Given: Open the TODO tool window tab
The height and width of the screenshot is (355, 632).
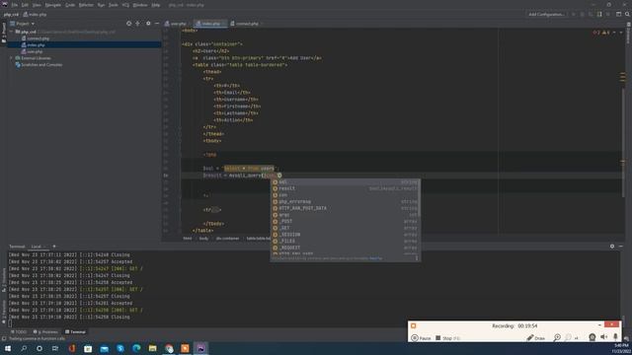Looking at the screenshot, I should pyautogui.click(x=19, y=332).
